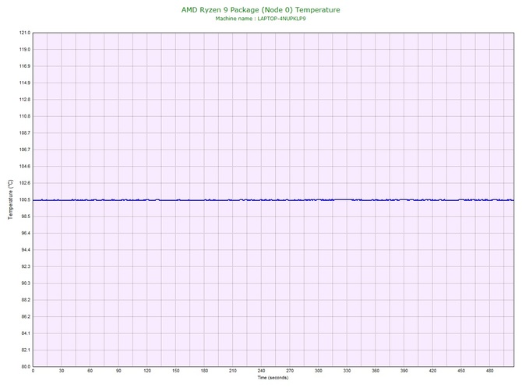Screen dimensions: 522x391
Task: Click the 104.6 y-axis value
Action: point(25,167)
